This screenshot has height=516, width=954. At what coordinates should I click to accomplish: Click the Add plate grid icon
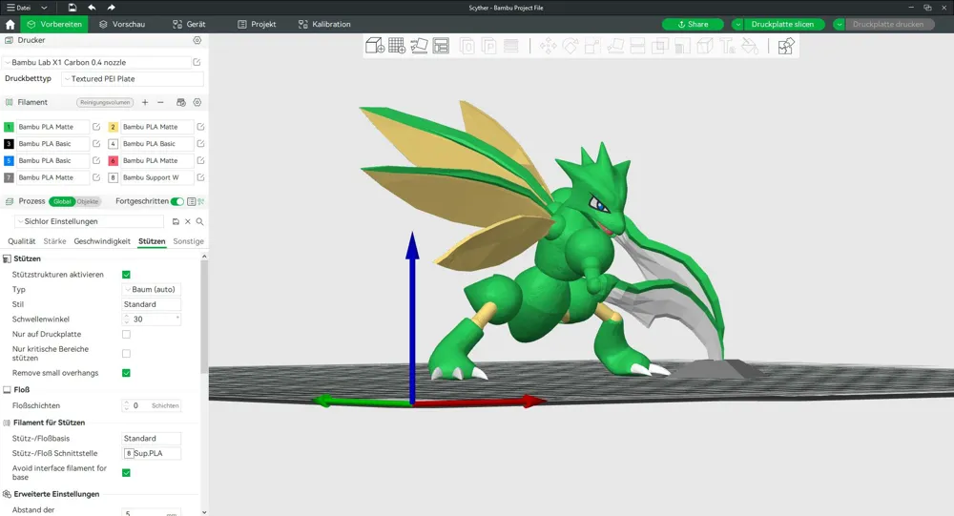pos(397,46)
